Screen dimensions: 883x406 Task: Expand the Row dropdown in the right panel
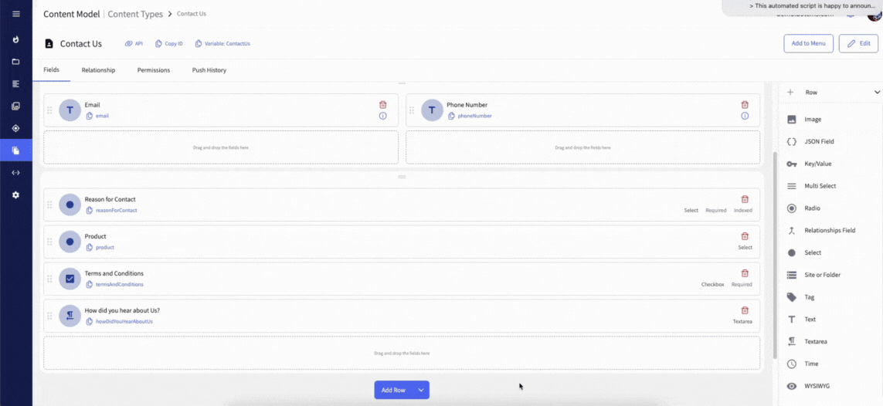click(877, 93)
